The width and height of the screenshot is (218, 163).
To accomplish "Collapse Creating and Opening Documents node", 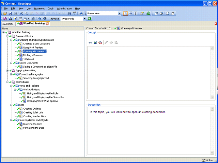I will tap(11, 40).
